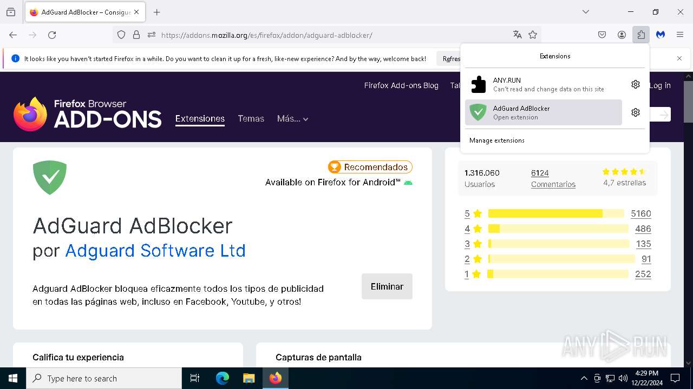Open the Extensiones tab
The height and width of the screenshot is (389, 693).
point(200,119)
